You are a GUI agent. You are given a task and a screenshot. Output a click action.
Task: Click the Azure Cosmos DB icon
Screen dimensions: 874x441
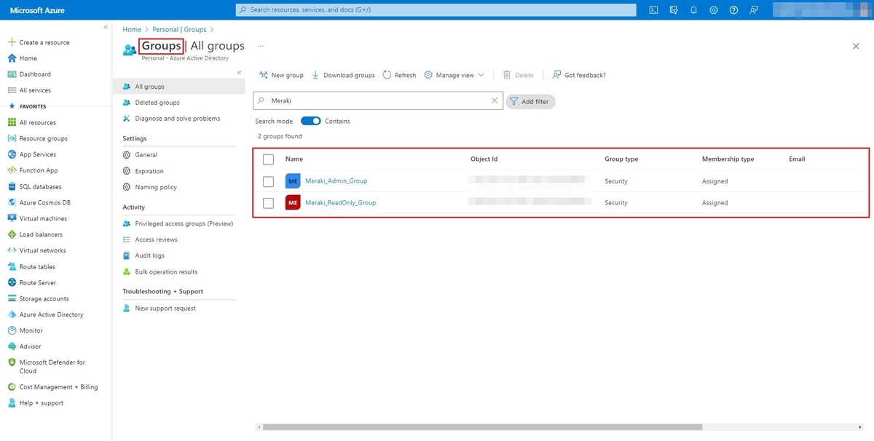12,202
